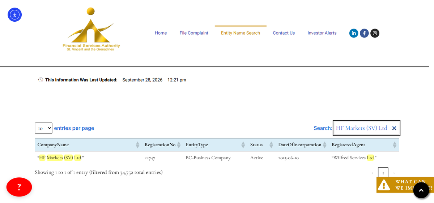Click the 12:21 pm time text
This screenshot has width=434, height=203.
(x=177, y=80)
